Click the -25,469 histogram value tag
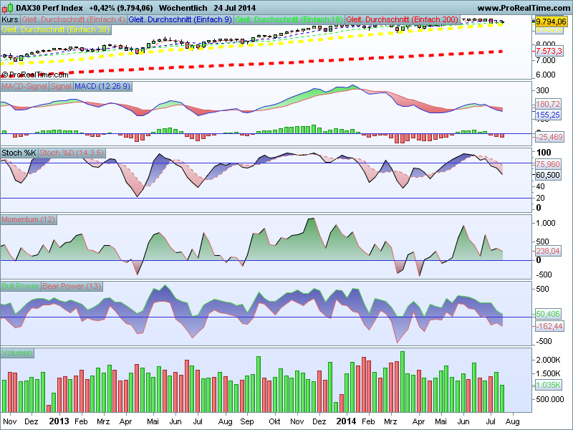Viewport: 573px width, 430px height. (x=549, y=137)
